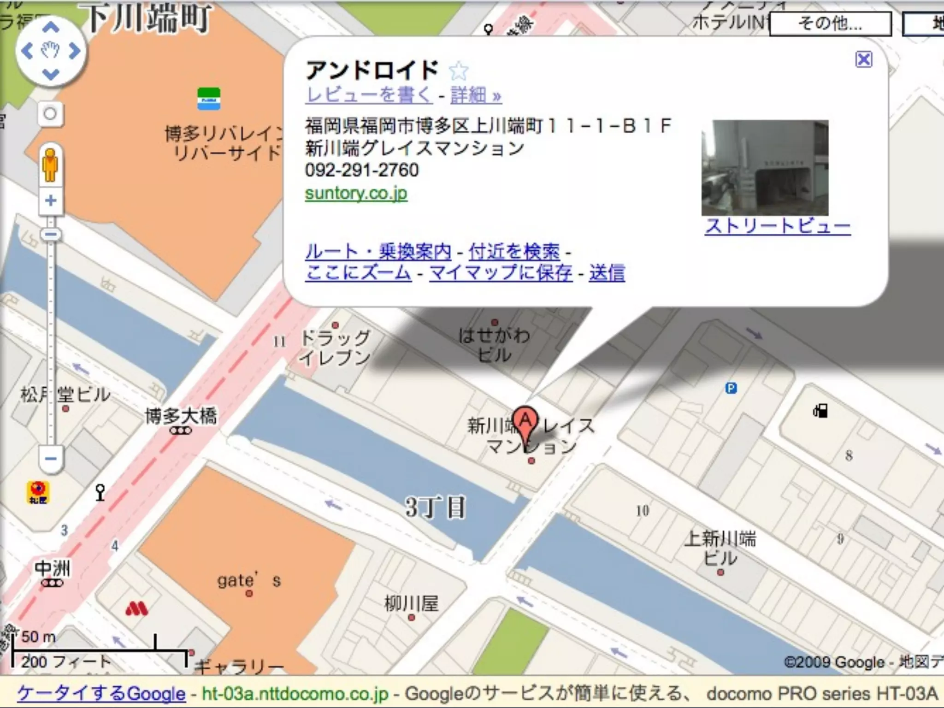Pan the map up with arrow

51,28
